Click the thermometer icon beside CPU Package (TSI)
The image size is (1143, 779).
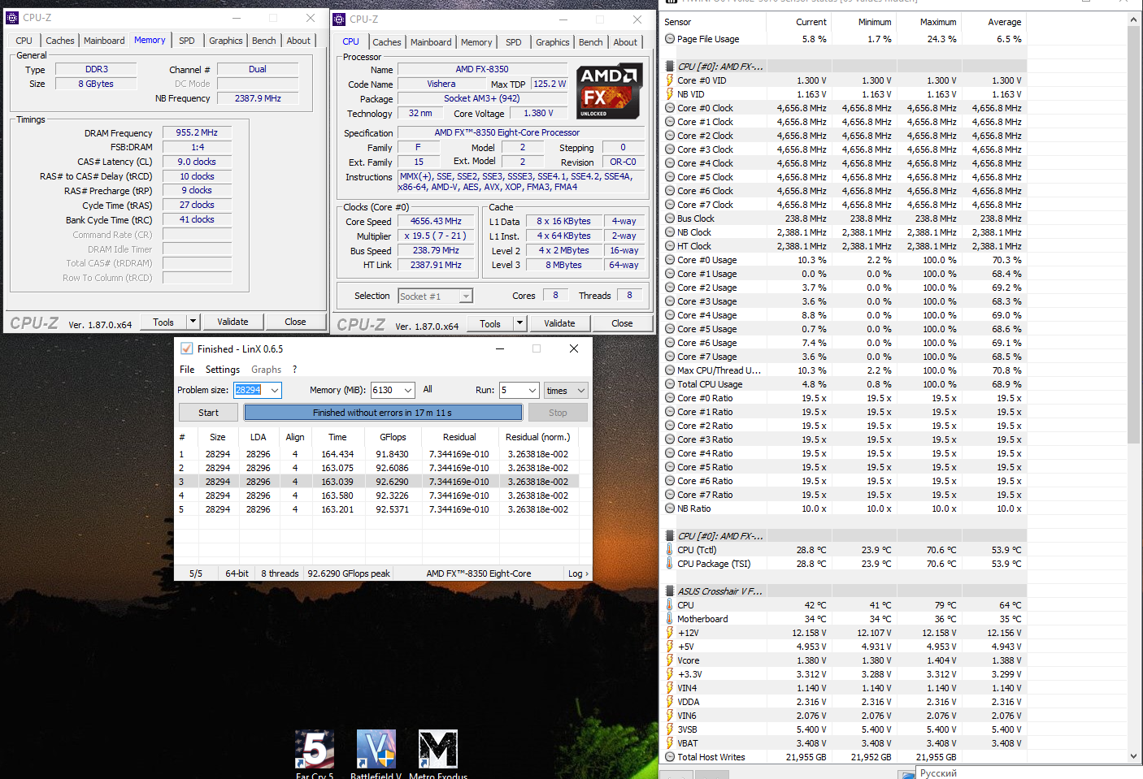[670, 564]
